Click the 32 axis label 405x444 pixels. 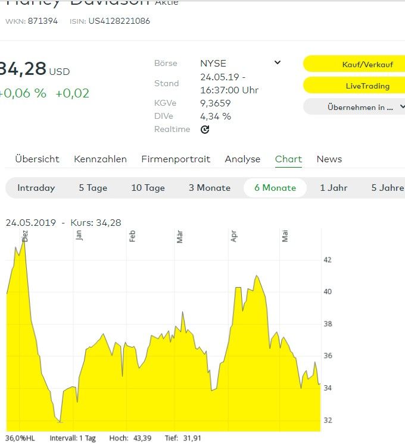pos(328,420)
